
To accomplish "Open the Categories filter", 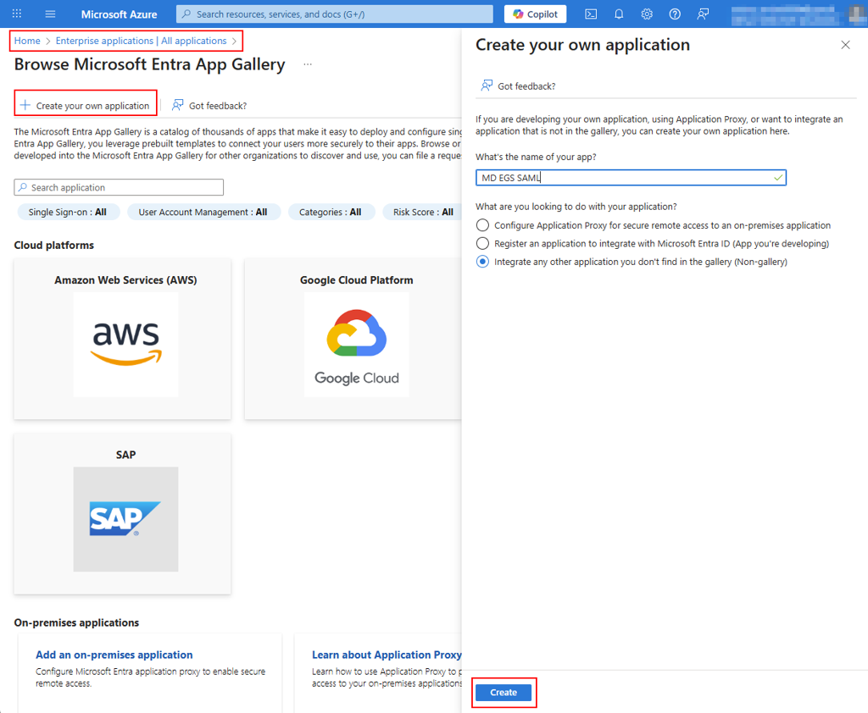I will 330,213.
